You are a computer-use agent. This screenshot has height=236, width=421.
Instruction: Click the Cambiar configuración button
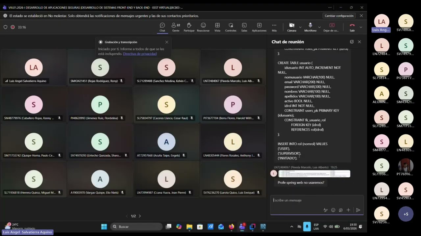point(339,16)
